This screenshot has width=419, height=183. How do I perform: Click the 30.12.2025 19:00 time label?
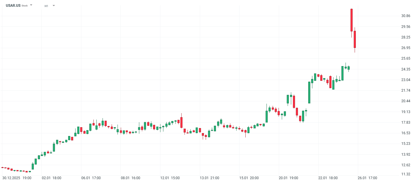pos(17,178)
